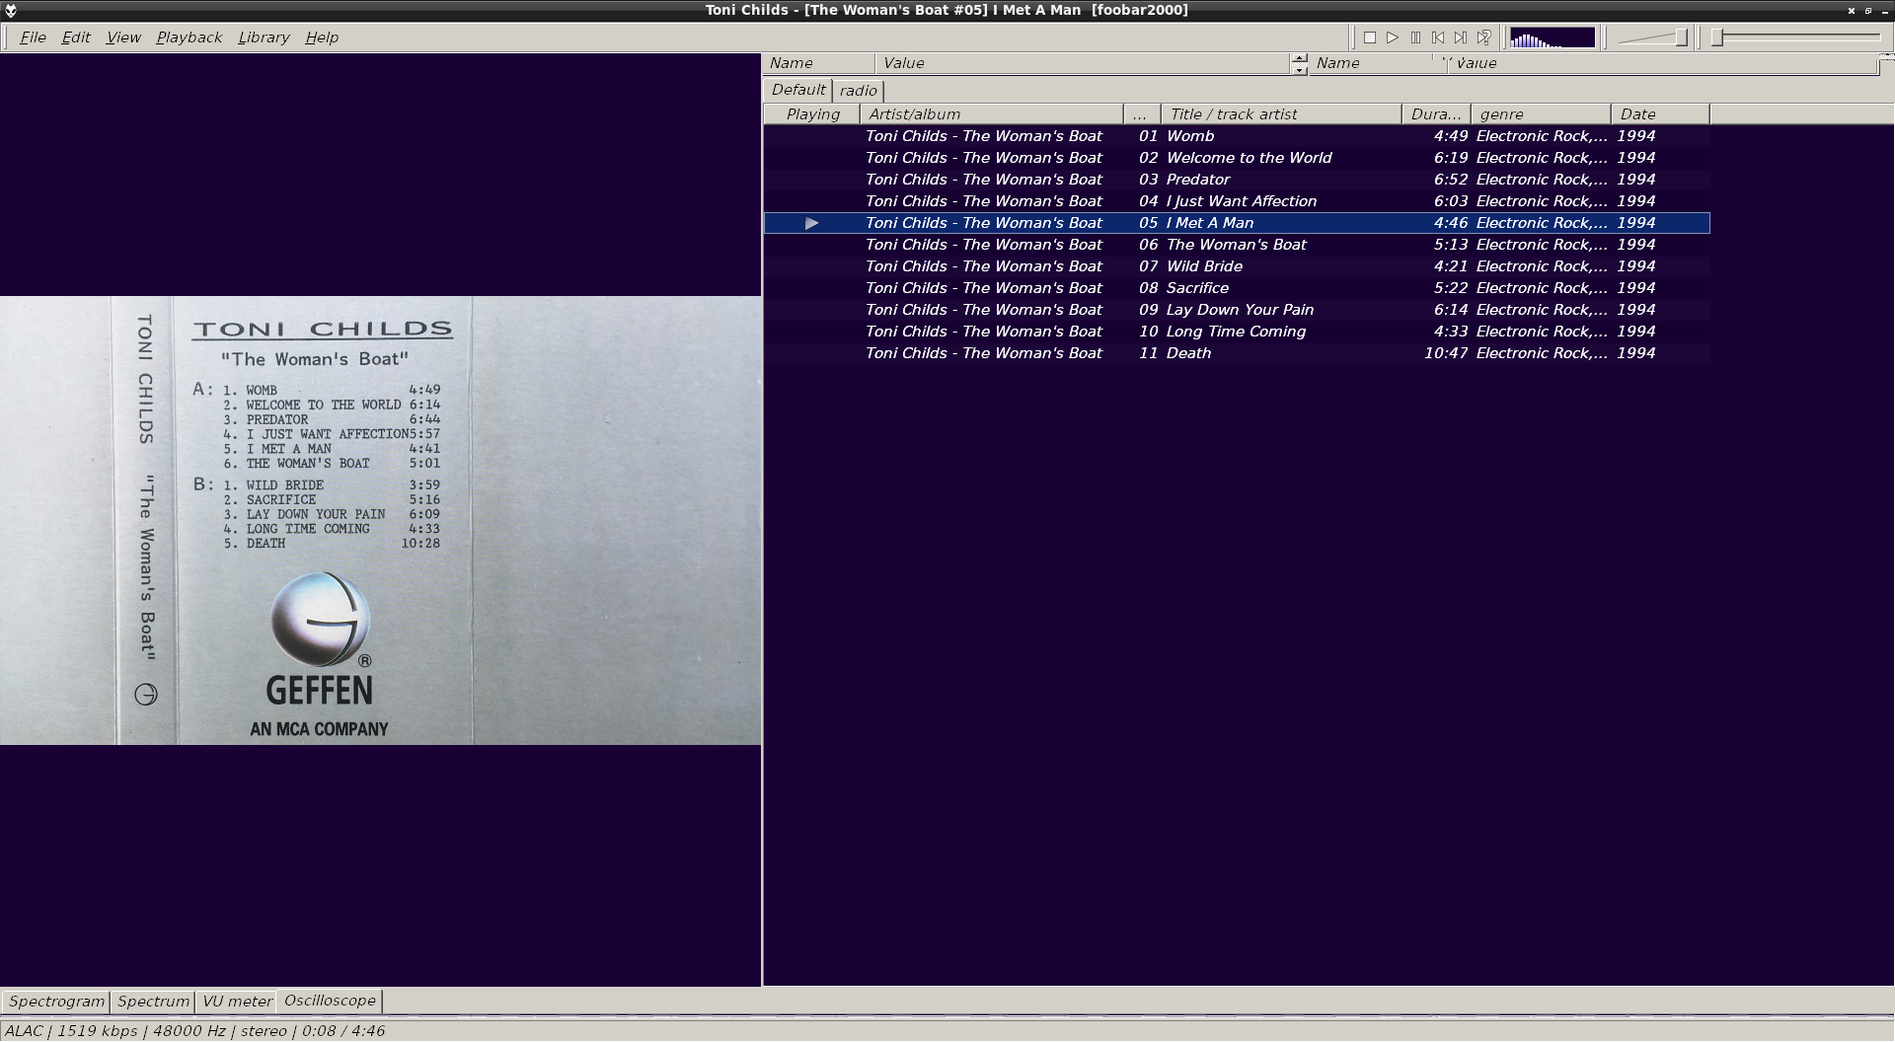
Task: Stop playback with the Stop button
Action: (x=1370, y=37)
